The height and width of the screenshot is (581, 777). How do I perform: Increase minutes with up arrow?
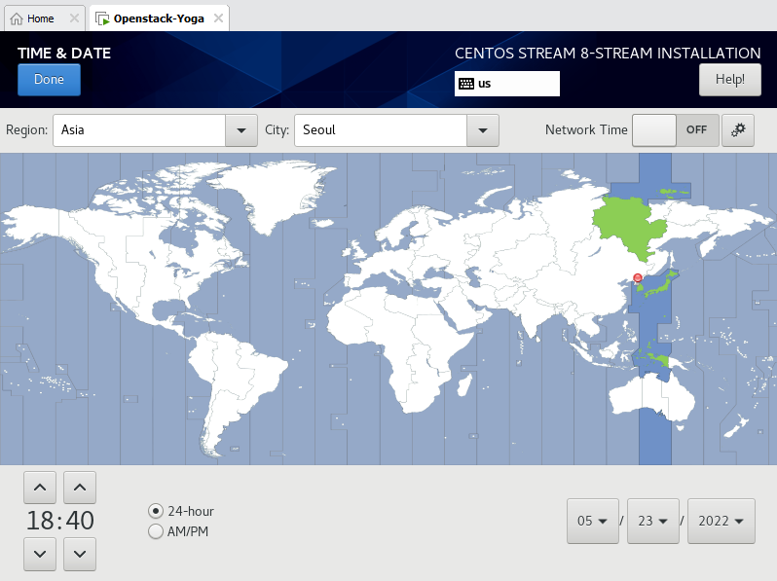click(x=80, y=488)
